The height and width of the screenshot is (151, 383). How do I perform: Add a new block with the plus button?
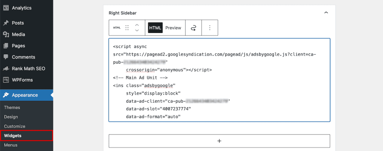point(219,141)
